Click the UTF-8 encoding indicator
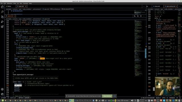Screen dimensions: 182x102 coord(164,98)
